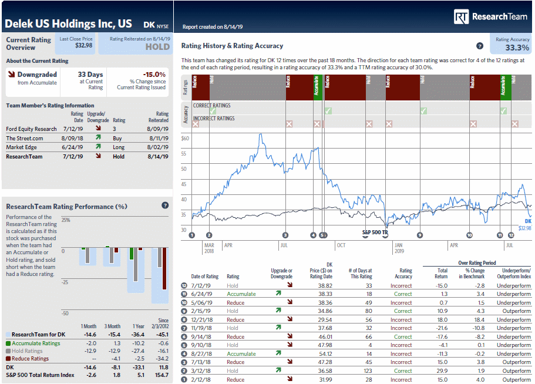Screen dimensions: 535x384
Task: Click row number badge 2 in ratings table
Action: point(184,370)
